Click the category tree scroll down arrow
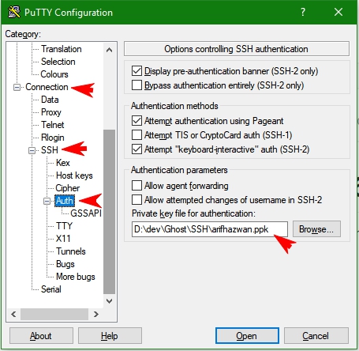The height and width of the screenshot is (351, 359). point(109,300)
